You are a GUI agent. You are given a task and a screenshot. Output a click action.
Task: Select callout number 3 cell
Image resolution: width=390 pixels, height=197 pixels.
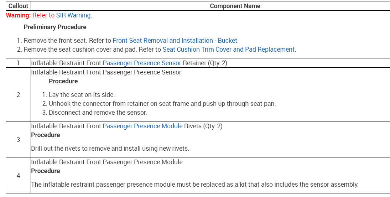click(x=18, y=139)
